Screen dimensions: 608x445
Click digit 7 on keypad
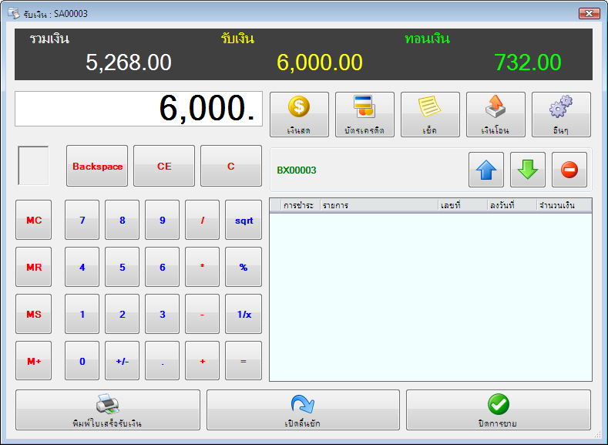82,220
